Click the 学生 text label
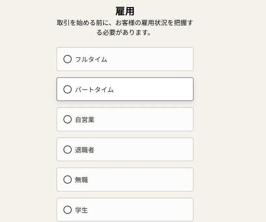 (81, 210)
